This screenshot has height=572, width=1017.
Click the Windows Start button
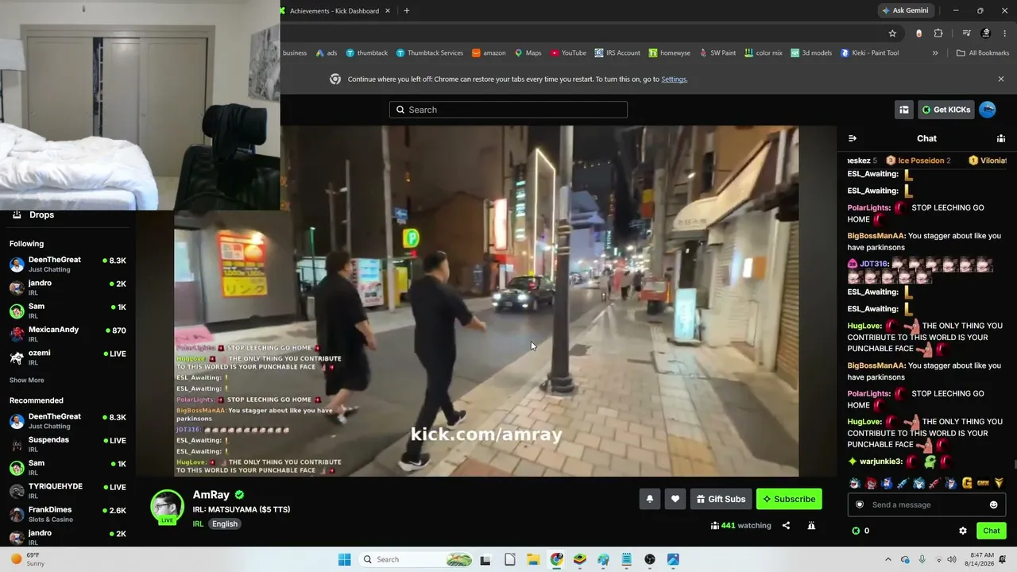pos(344,559)
